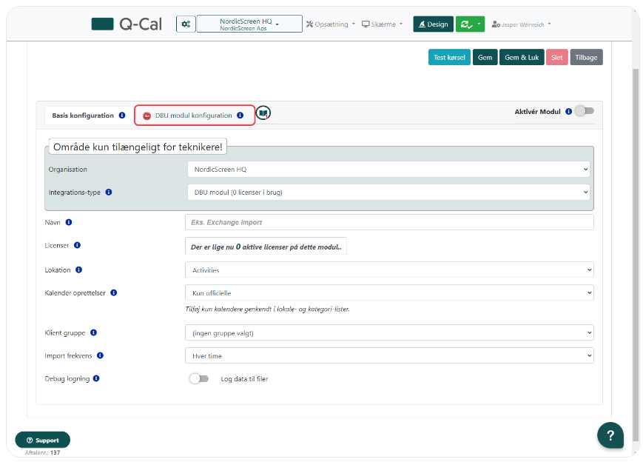The height and width of the screenshot is (462, 643).
Task: Expand the Opsætning menu
Action: (331, 24)
